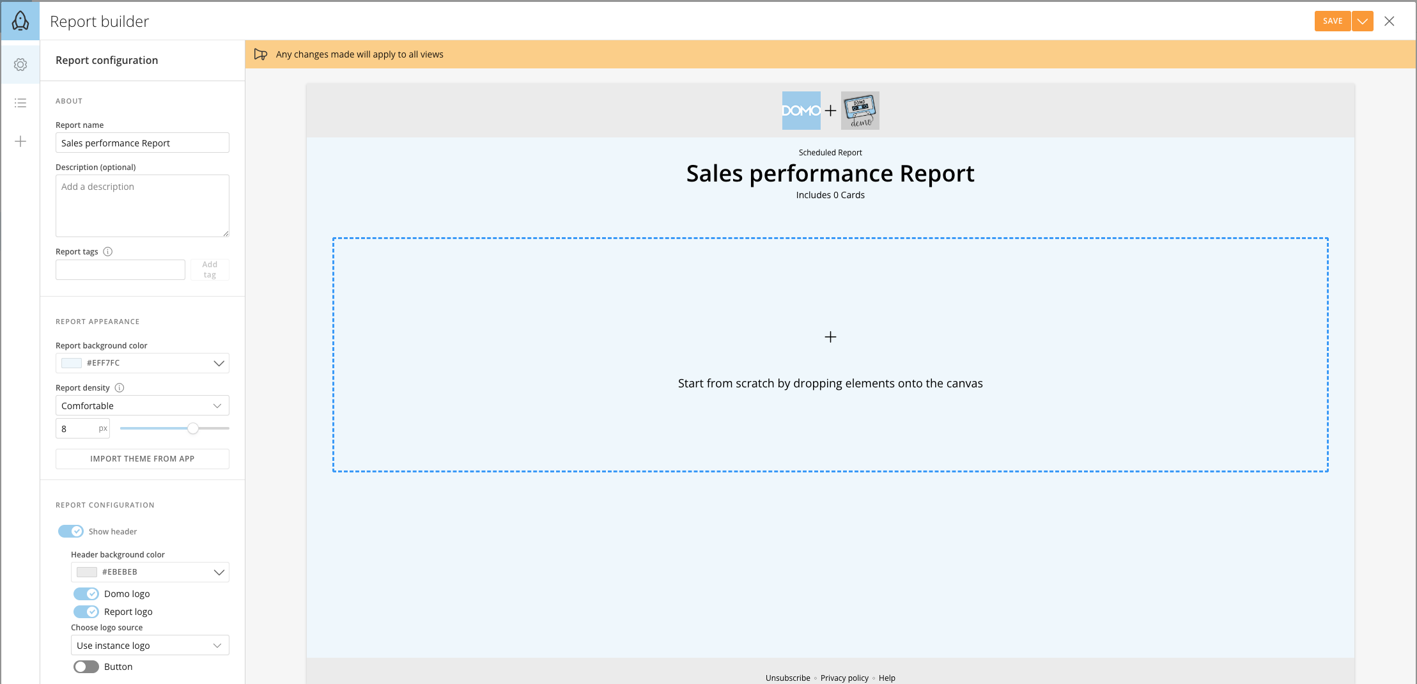Turn off the Domo logo toggle
1417x684 pixels.
pyautogui.click(x=86, y=593)
